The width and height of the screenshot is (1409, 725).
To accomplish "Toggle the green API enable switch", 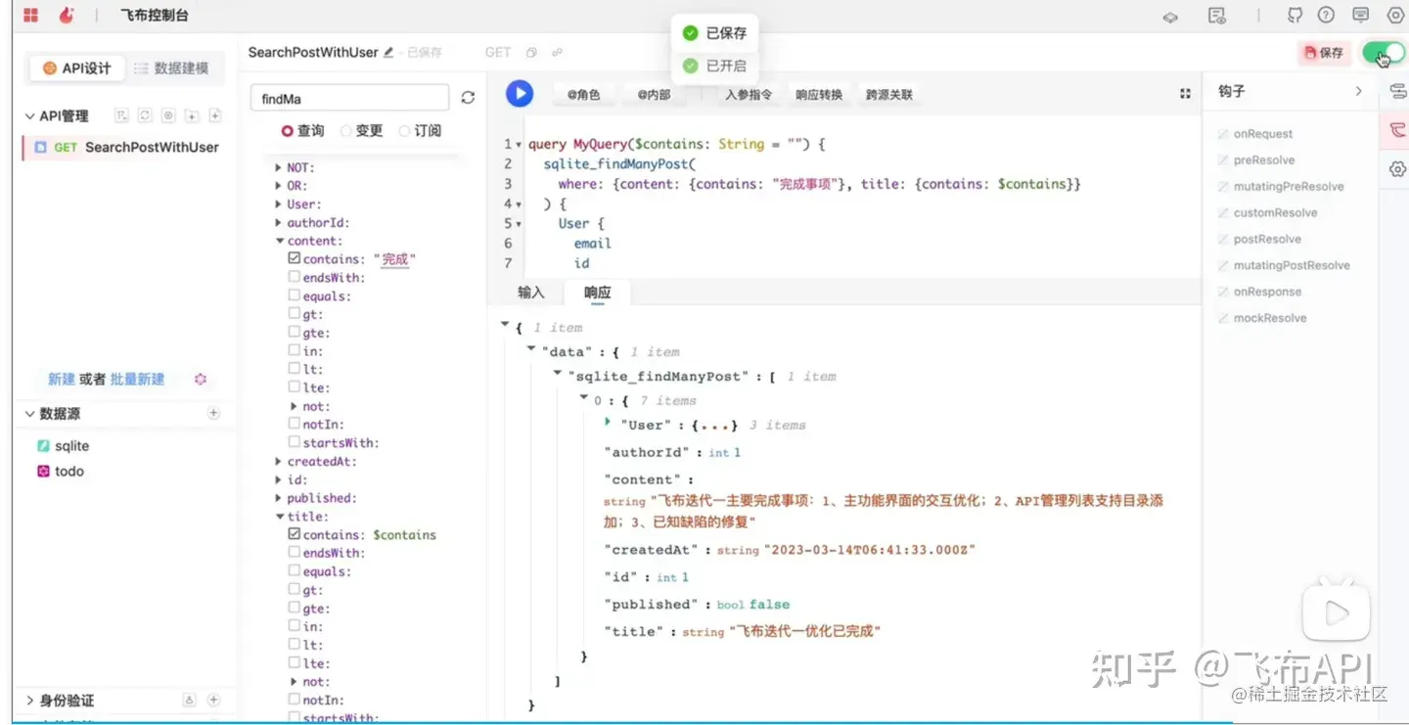I will [1384, 53].
